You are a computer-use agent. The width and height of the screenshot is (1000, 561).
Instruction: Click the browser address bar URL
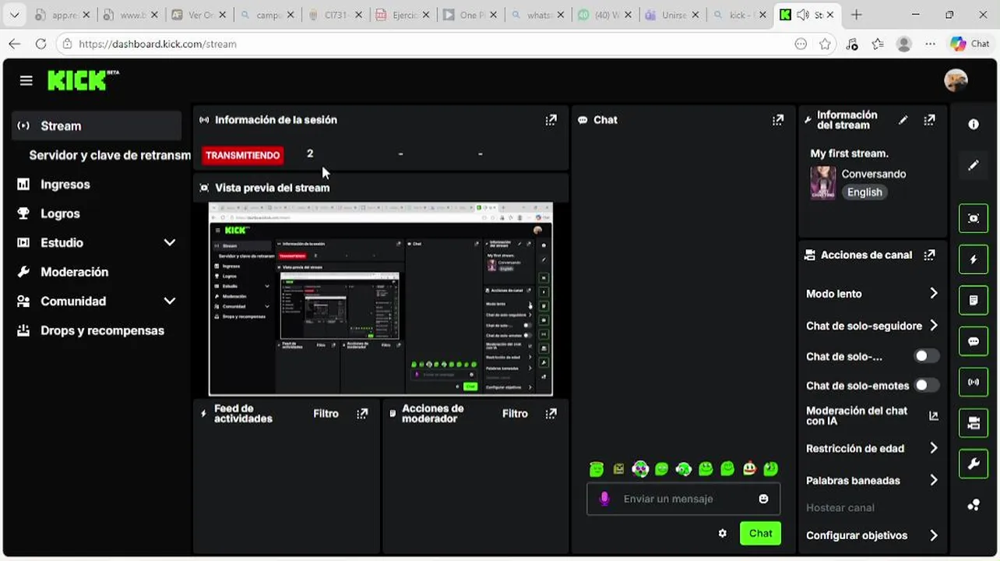(x=157, y=44)
